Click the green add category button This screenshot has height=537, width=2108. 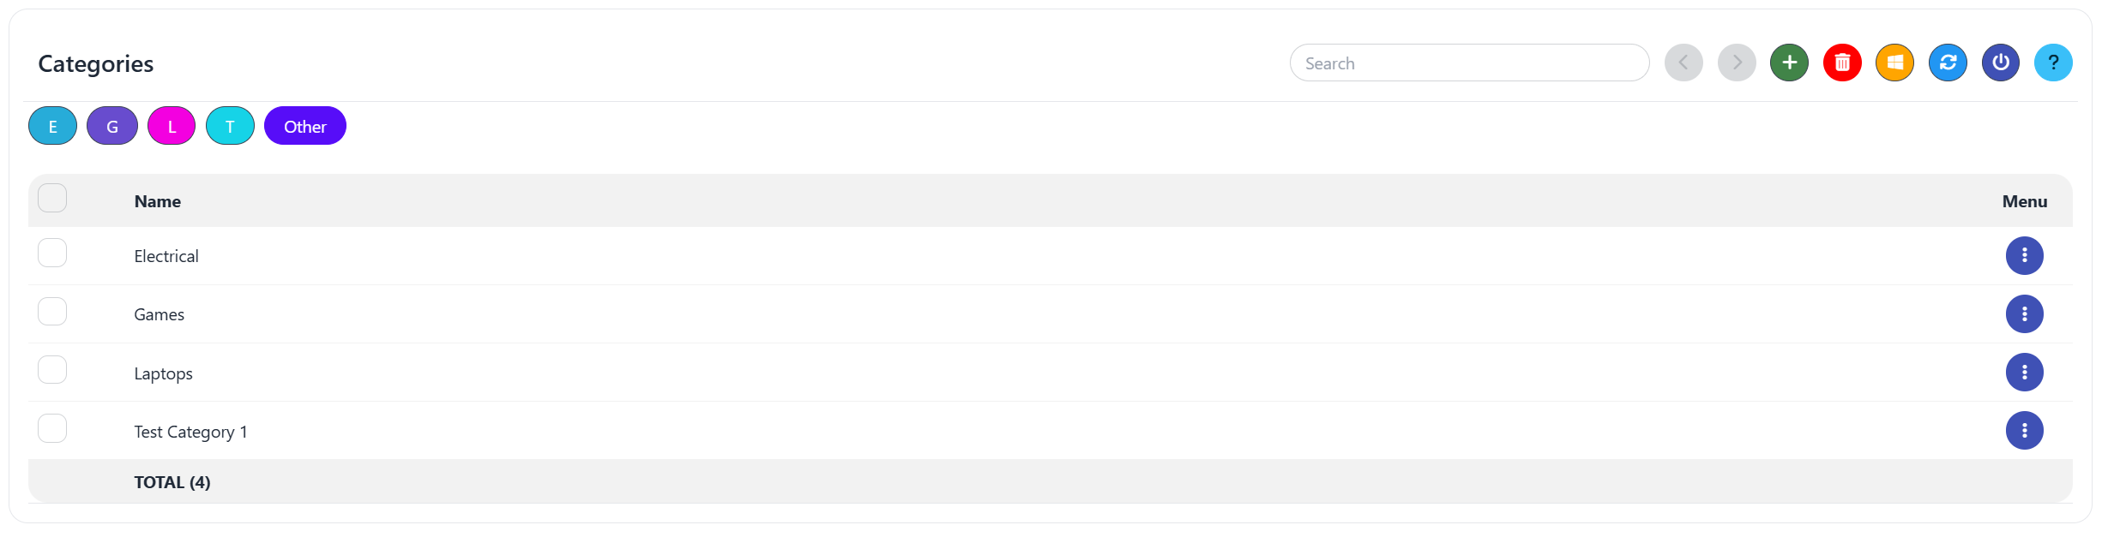coord(1789,63)
